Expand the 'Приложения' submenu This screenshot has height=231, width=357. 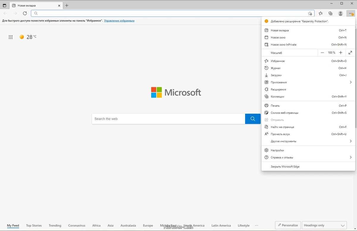point(308,82)
